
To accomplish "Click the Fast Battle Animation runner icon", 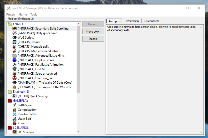I will pyautogui.click(x=15, y=65).
